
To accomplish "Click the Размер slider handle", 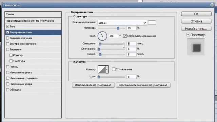I will [100, 54].
